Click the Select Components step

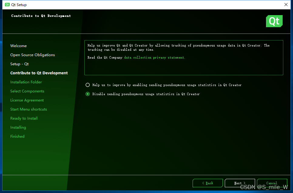tap(27, 91)
